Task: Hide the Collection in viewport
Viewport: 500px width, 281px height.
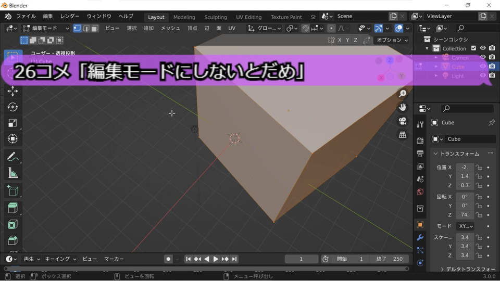Action: (x=483, y=48)
